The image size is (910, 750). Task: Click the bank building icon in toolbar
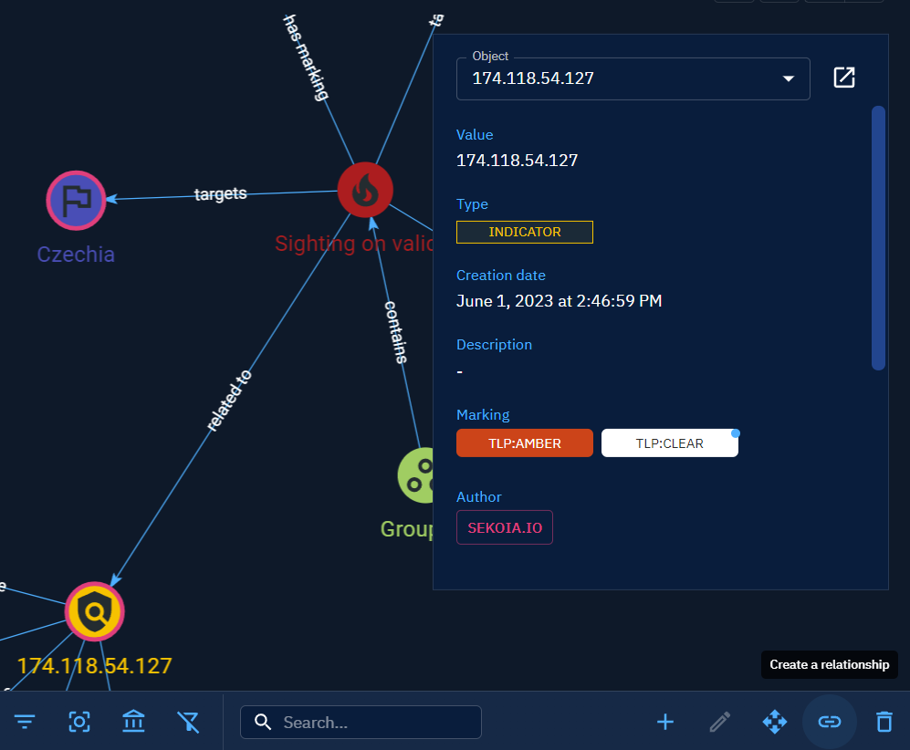click(133, 722)
